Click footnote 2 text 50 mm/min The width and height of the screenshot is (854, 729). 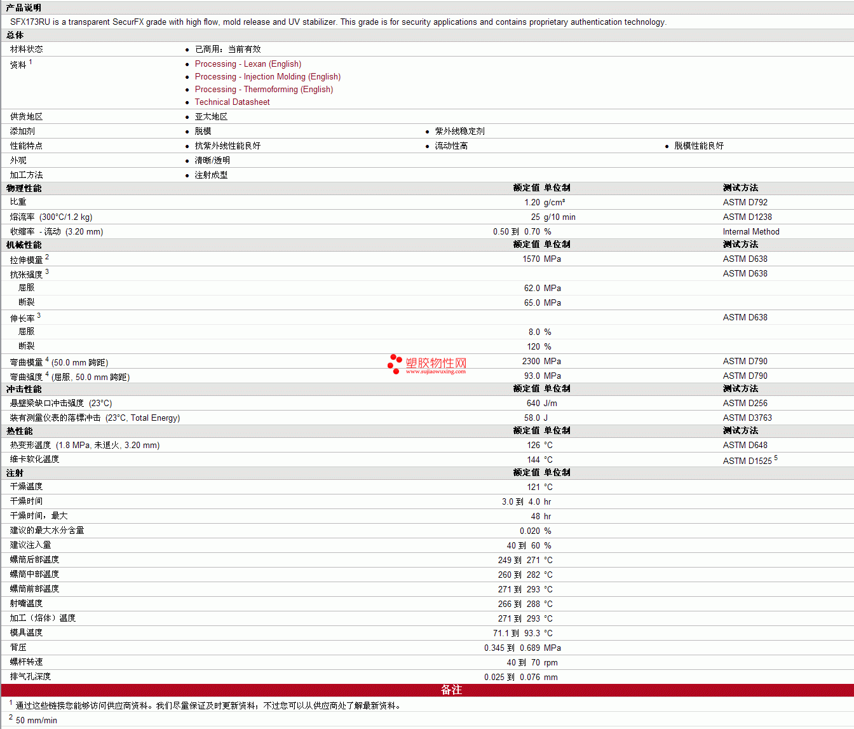(36, 721)
